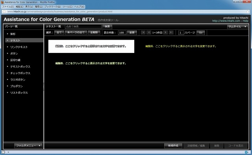Click the 全解除 deselect button
The height and width of the screenshot is (155, 252).
(x=94, y=33)
